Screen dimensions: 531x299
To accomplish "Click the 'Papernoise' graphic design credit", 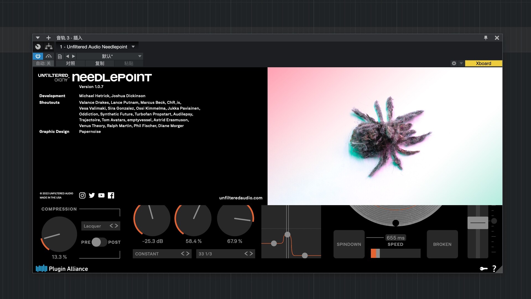I will click(90, 132).
